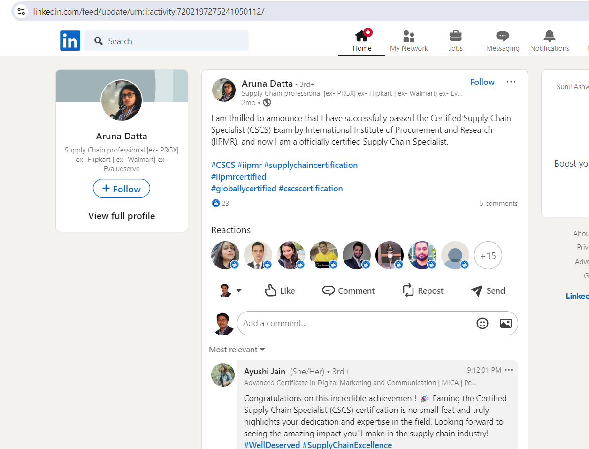Open options menu on Ayushi Jain's comment
This screenshot has height=449, width=589.
tap(509, 370)
